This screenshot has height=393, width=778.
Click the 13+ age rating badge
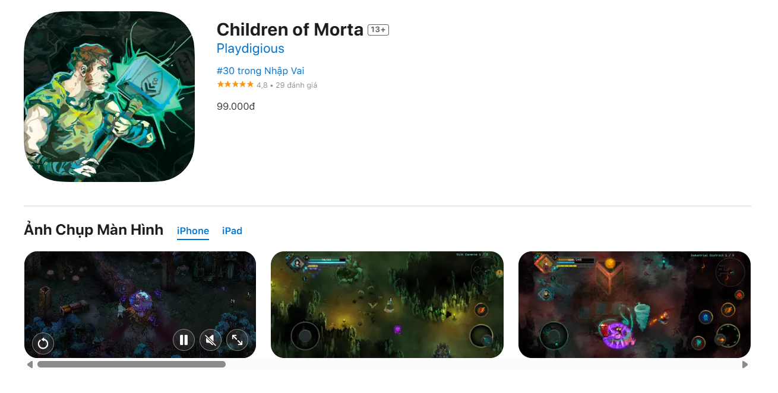tap(378, 30)
